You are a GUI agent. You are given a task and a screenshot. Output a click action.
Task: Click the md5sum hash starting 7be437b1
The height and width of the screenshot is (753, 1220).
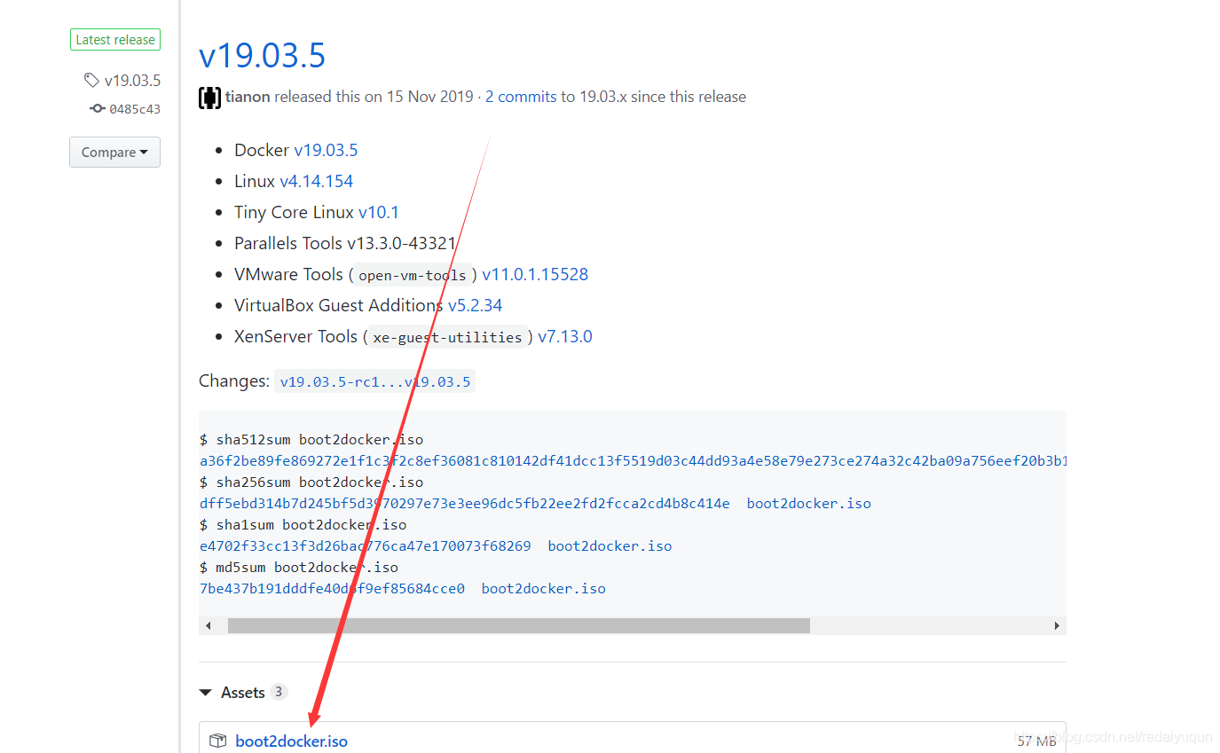pyautogui.click(x=332, y=589)
